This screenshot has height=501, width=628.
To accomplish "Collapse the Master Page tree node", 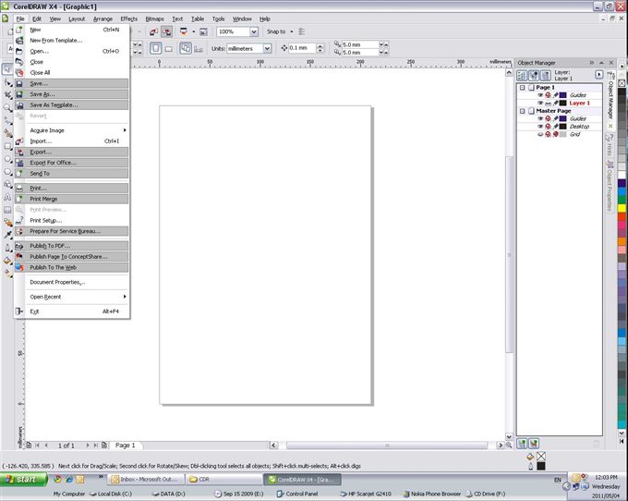I will (x=523, y=111).
